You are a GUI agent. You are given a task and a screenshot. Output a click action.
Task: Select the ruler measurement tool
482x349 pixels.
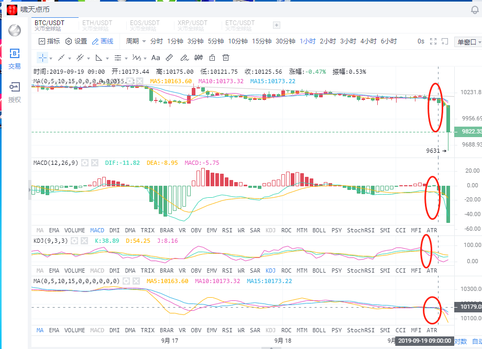coord(169,58)
